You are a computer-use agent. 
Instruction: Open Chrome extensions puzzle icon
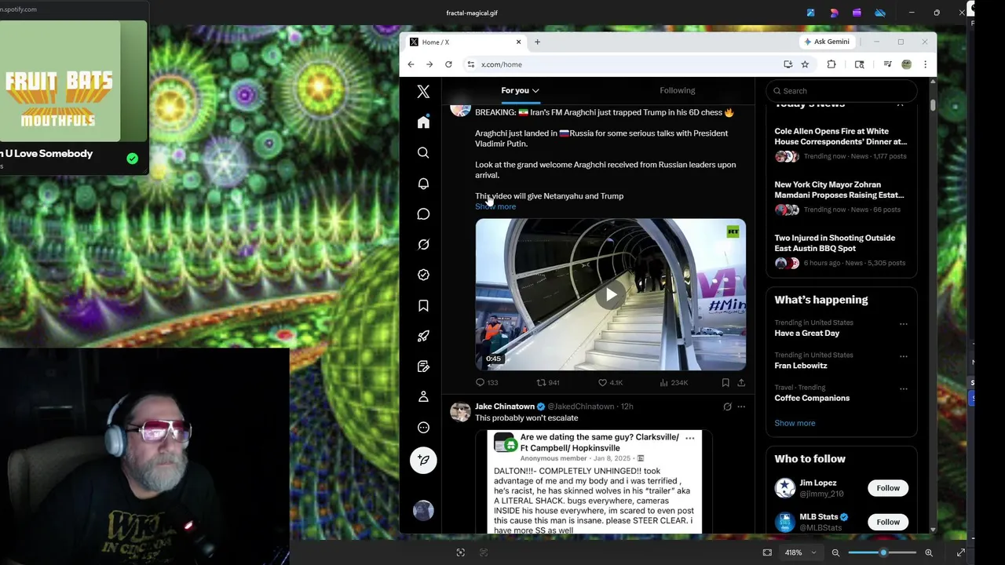pos(831,64)
